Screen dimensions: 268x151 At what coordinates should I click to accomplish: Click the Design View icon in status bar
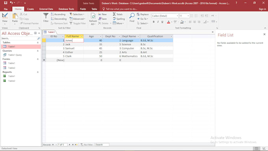[x=264, y=148]
